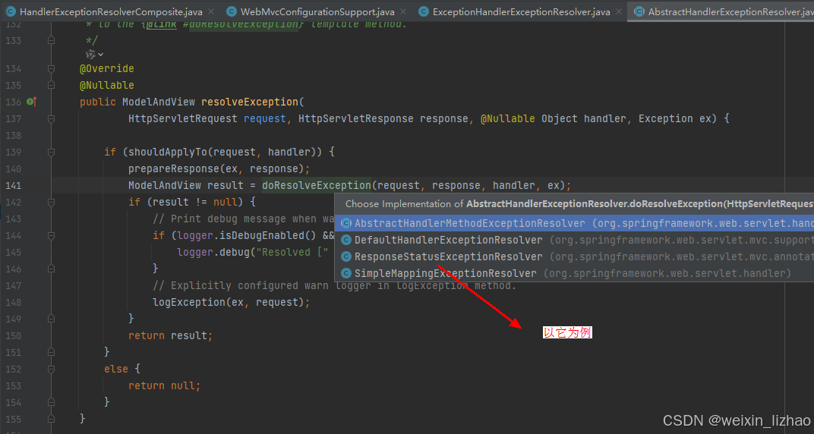This screenshot has height=434, width=814.
Task: Click shouldApplyTo method call on line 139
Action: 168,152
